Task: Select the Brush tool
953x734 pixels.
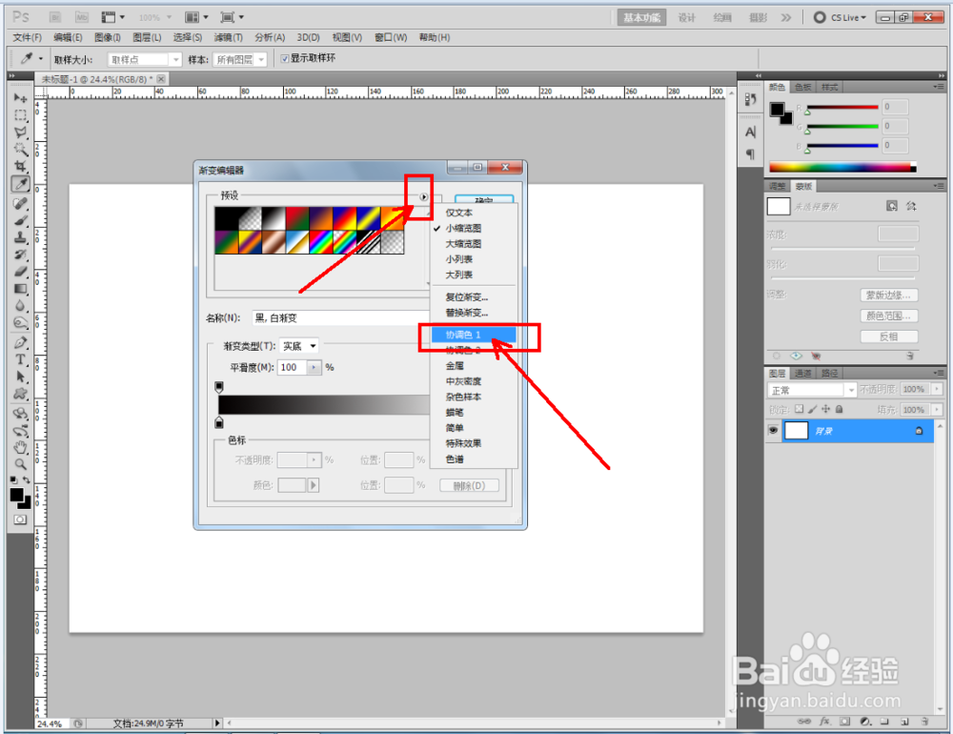Action: (20, 220)
